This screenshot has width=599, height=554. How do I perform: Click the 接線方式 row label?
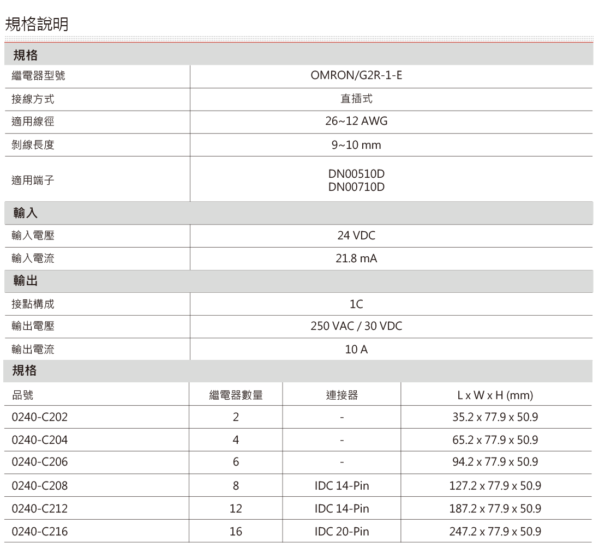pos(34,99)
